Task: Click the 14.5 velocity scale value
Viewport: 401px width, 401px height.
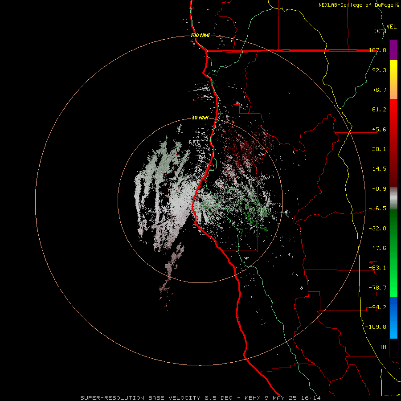Action: pyautogui.click(x=379, y=169)
